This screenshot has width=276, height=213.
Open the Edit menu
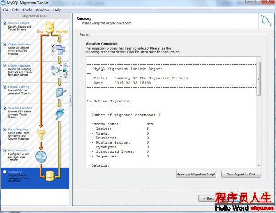[x=16, y=10]
